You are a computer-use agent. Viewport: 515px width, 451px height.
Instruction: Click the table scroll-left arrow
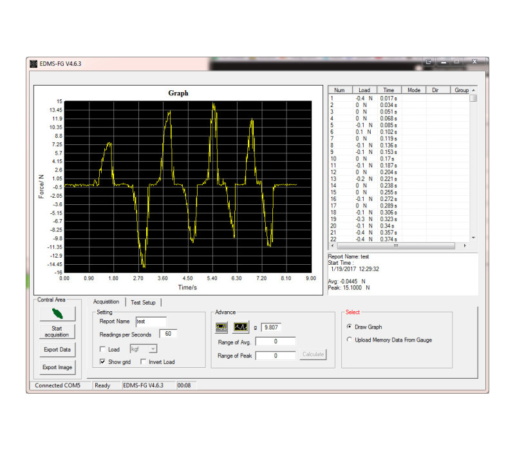[x=332, y=245]
